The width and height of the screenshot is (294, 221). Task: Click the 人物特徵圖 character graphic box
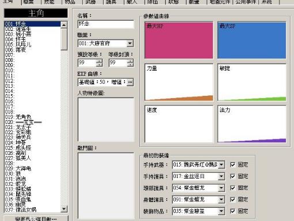(x=106, y=120)
